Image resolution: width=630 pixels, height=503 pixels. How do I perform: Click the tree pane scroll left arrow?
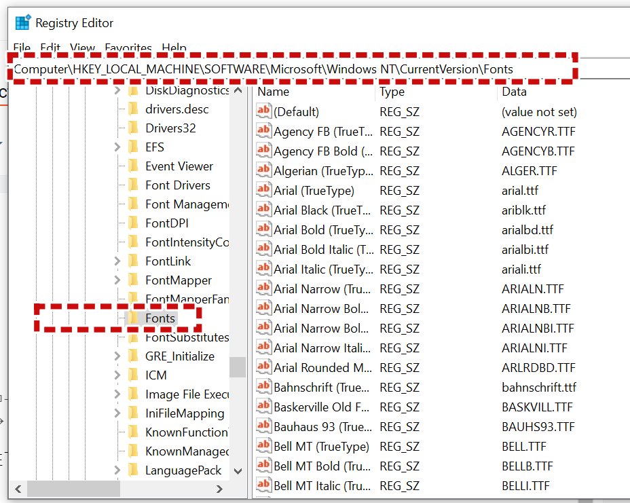(18, 489)
